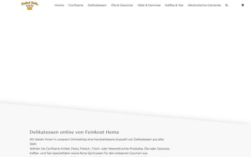This screenshot has height=157, width=251.
Task: Open the Kaffee & Tee menu
Action: 174,5
